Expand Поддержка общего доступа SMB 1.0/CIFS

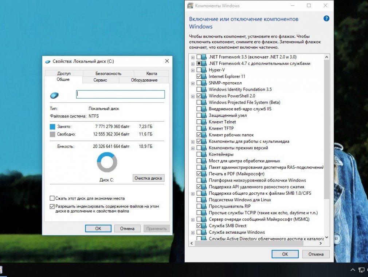pyautogui.click(x=193, y=194)
